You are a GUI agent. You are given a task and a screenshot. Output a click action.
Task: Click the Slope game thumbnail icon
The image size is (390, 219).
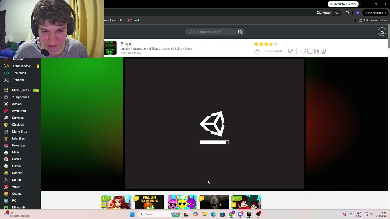pos(110,48)
